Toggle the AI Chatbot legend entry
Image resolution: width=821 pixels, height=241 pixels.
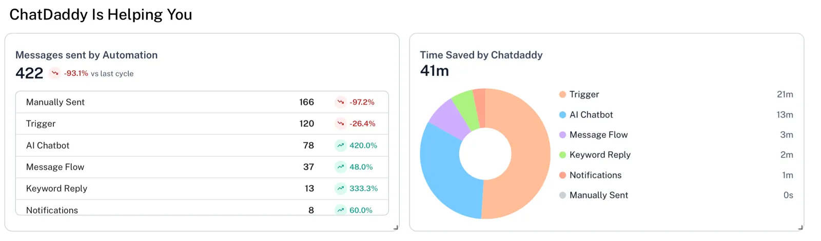pyautogui.click(x=591, y=115)
